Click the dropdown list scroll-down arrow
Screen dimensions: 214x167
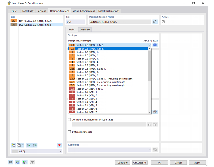pos(150,112)
